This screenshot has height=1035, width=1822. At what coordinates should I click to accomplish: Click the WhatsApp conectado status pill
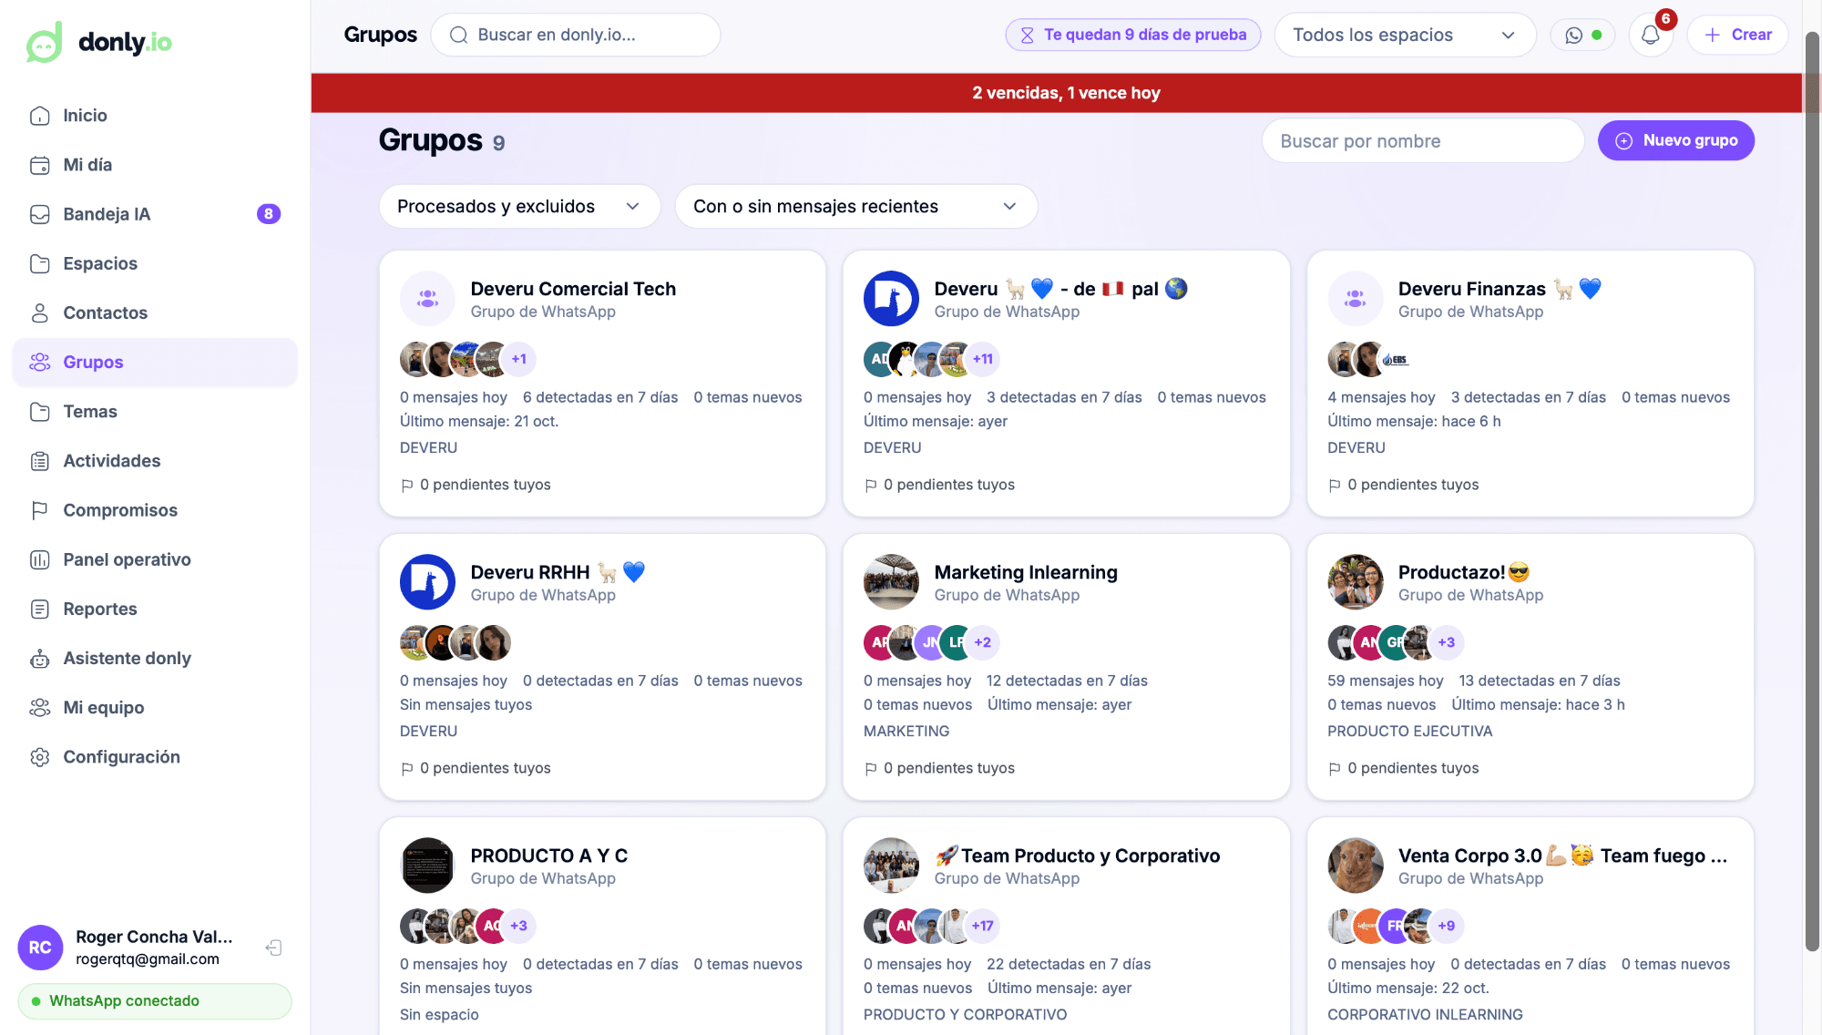tap(155, 1000)
